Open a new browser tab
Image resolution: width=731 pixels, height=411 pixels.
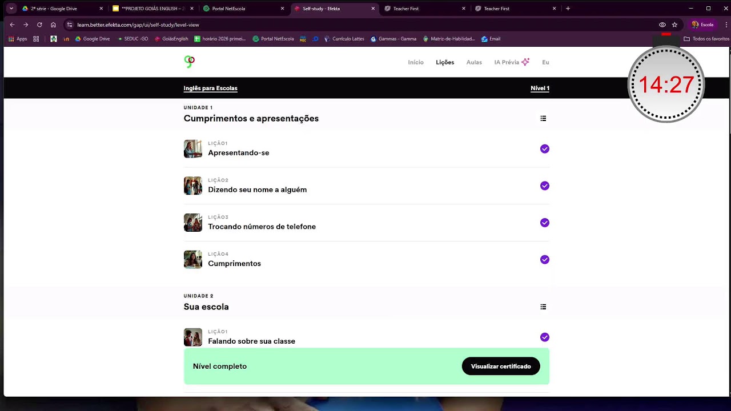[568, 9]
